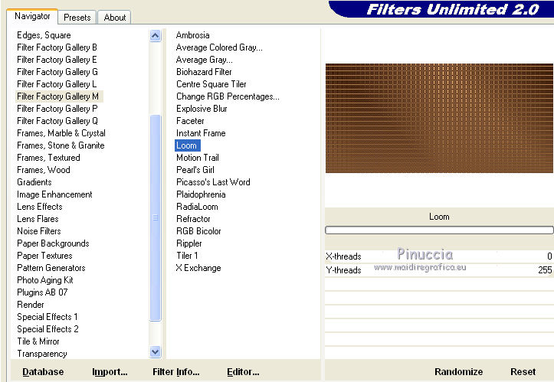
Task: Choose the Explosive Blur filter
Action: (x=202, y=109)
